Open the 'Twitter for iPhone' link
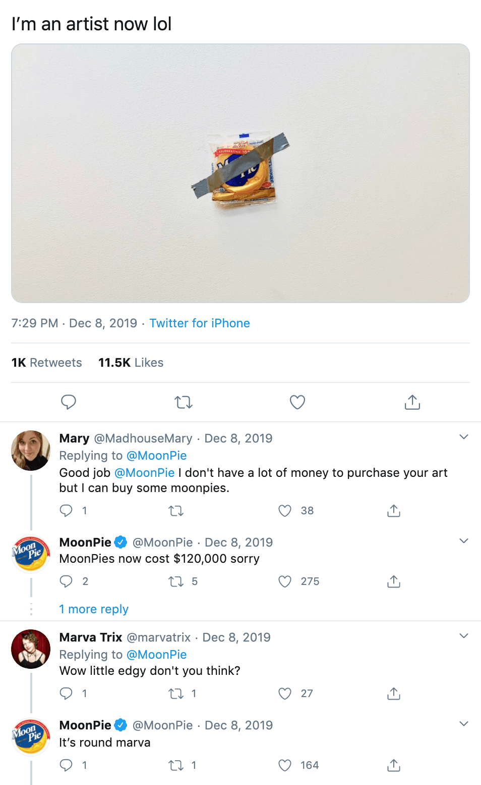This screenshot has width=481, height=785. point(199,323)
